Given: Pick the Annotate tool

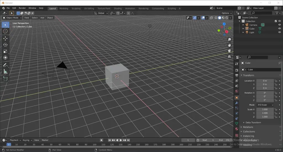Looking at the screenshot, I should click(x=5, y=65).
